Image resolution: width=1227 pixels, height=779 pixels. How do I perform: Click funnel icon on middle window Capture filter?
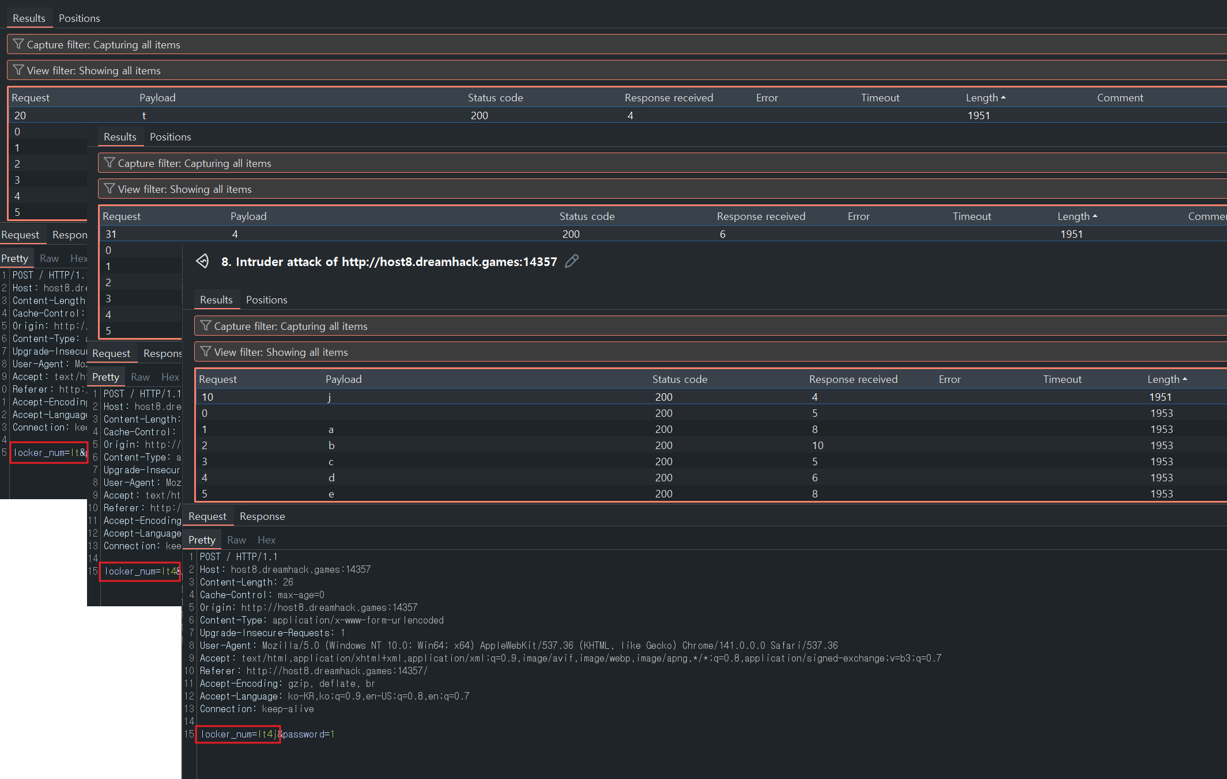[109, 163]
